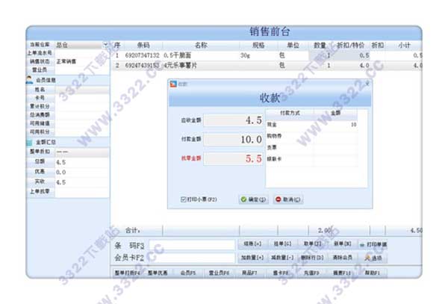Click the 会员F5 button
448x304 pixels.
[x=188, y=273]
